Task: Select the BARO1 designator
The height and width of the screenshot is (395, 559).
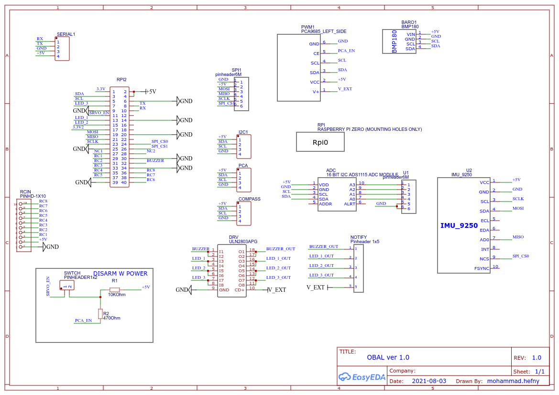Action: coord(409,22)
